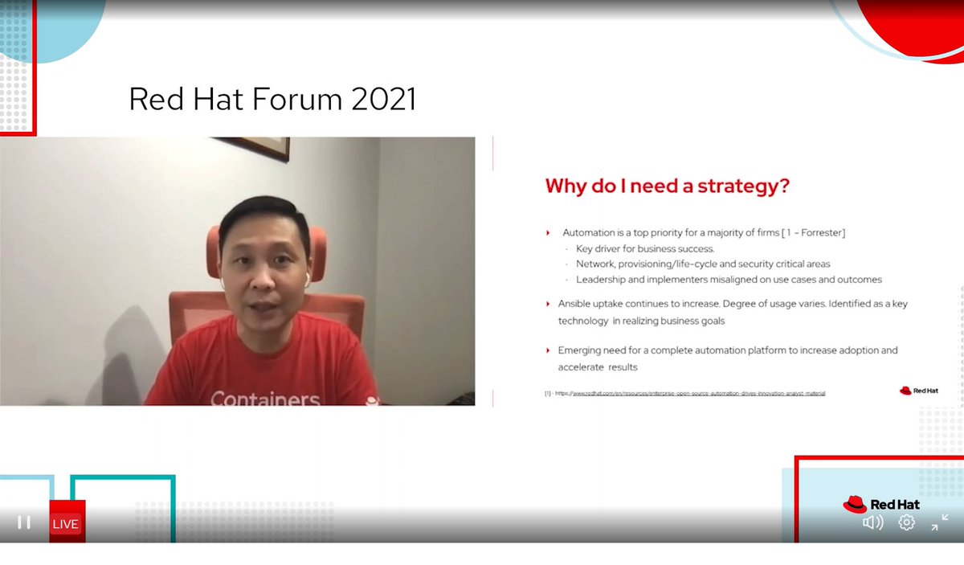Click the speaker's webcam video panel
Viewport: 964px width, 565px height.
[238, 271]
